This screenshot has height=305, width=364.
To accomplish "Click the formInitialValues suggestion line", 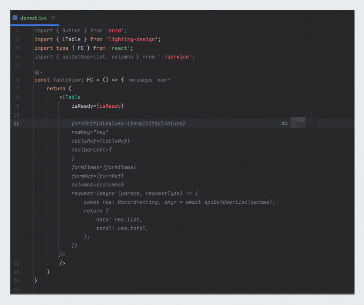I will click(128, 124).
